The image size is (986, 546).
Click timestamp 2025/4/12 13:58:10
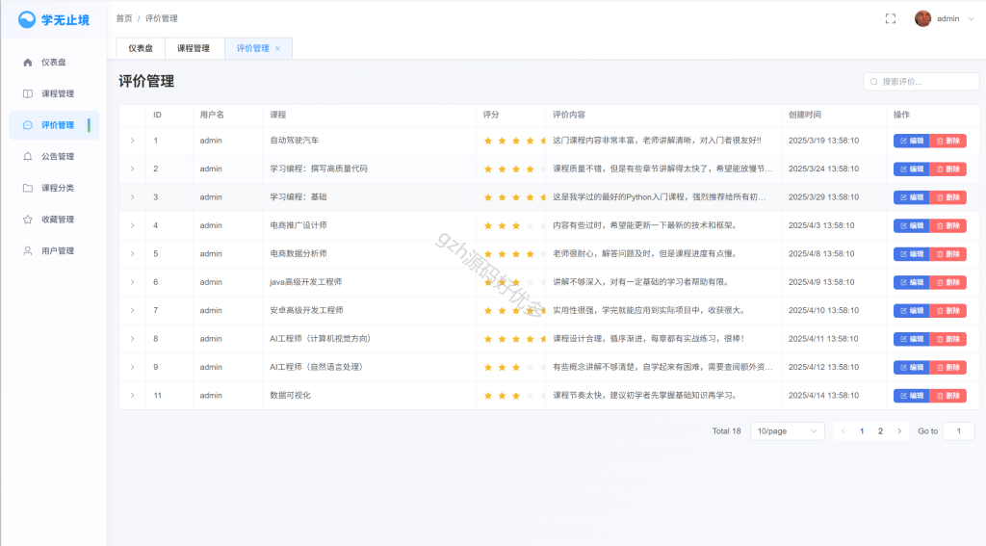[824, 367]
